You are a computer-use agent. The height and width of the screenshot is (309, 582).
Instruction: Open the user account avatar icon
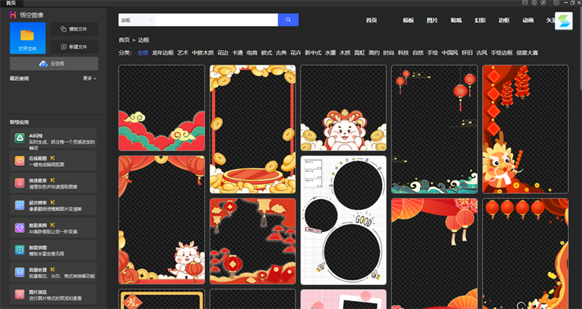tap(556, 3)
